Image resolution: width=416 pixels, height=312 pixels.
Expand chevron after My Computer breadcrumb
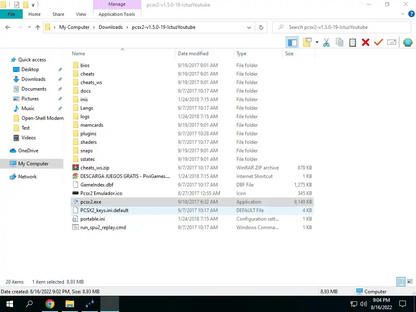pos(94,27)
